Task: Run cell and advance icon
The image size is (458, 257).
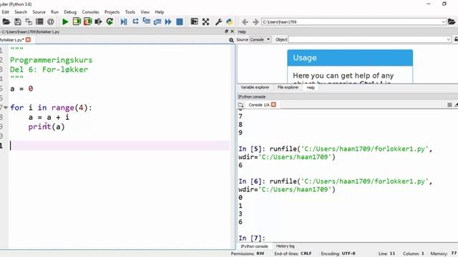Action: (x=87, y=21)
